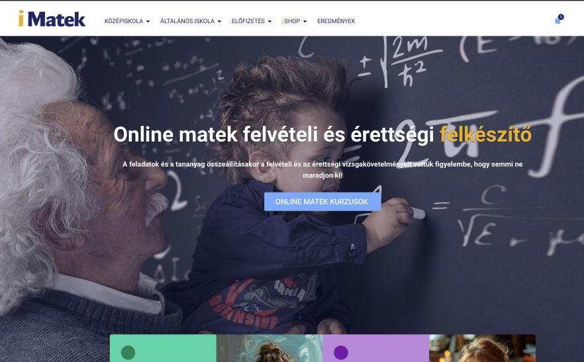Click the yellow felkészítő heading word
Image resolution: width=584 pixels, height=362 pixels.
point(485,134)
